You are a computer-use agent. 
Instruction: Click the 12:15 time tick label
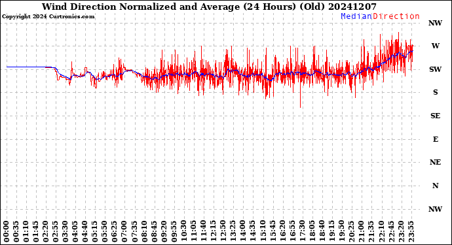[214, 231]
